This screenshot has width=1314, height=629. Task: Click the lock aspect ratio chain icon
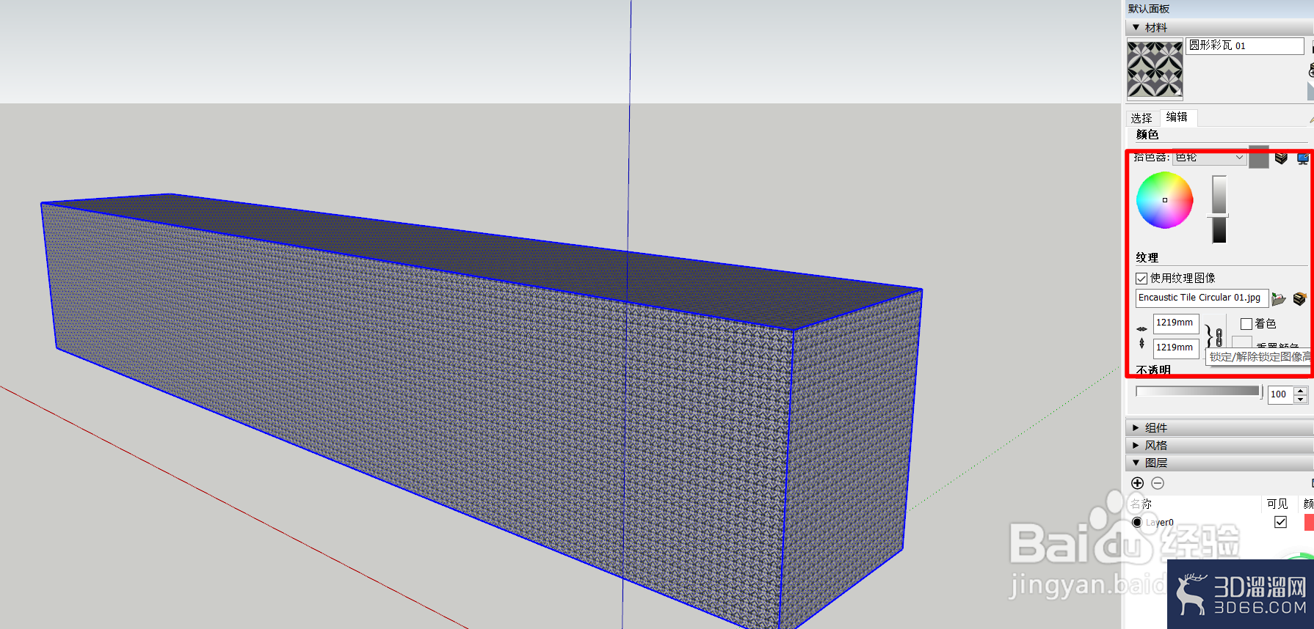(1219, 337)
